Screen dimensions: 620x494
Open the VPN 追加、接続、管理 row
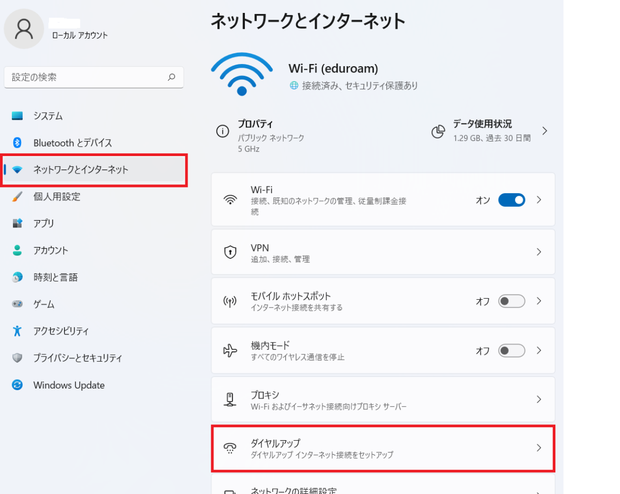coord(383,252)
